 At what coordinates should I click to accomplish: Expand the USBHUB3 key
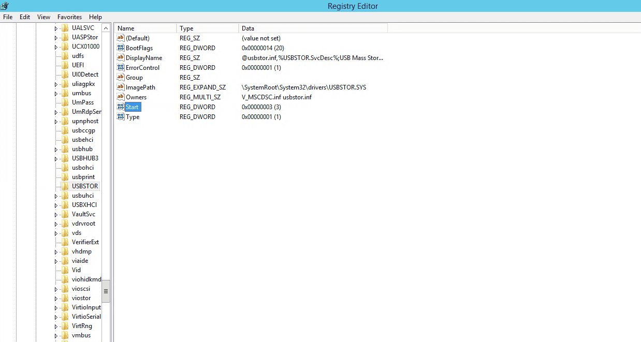click(56, 158)
